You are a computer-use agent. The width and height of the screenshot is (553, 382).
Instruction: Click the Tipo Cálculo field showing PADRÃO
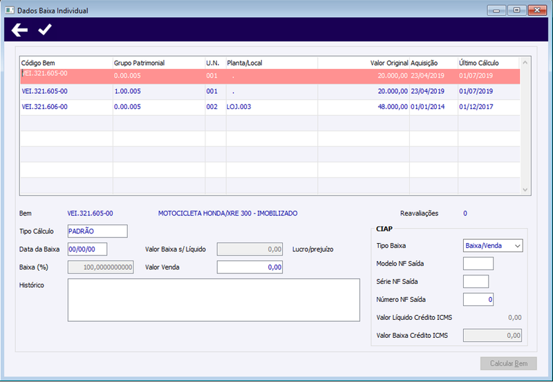[97, 231]
